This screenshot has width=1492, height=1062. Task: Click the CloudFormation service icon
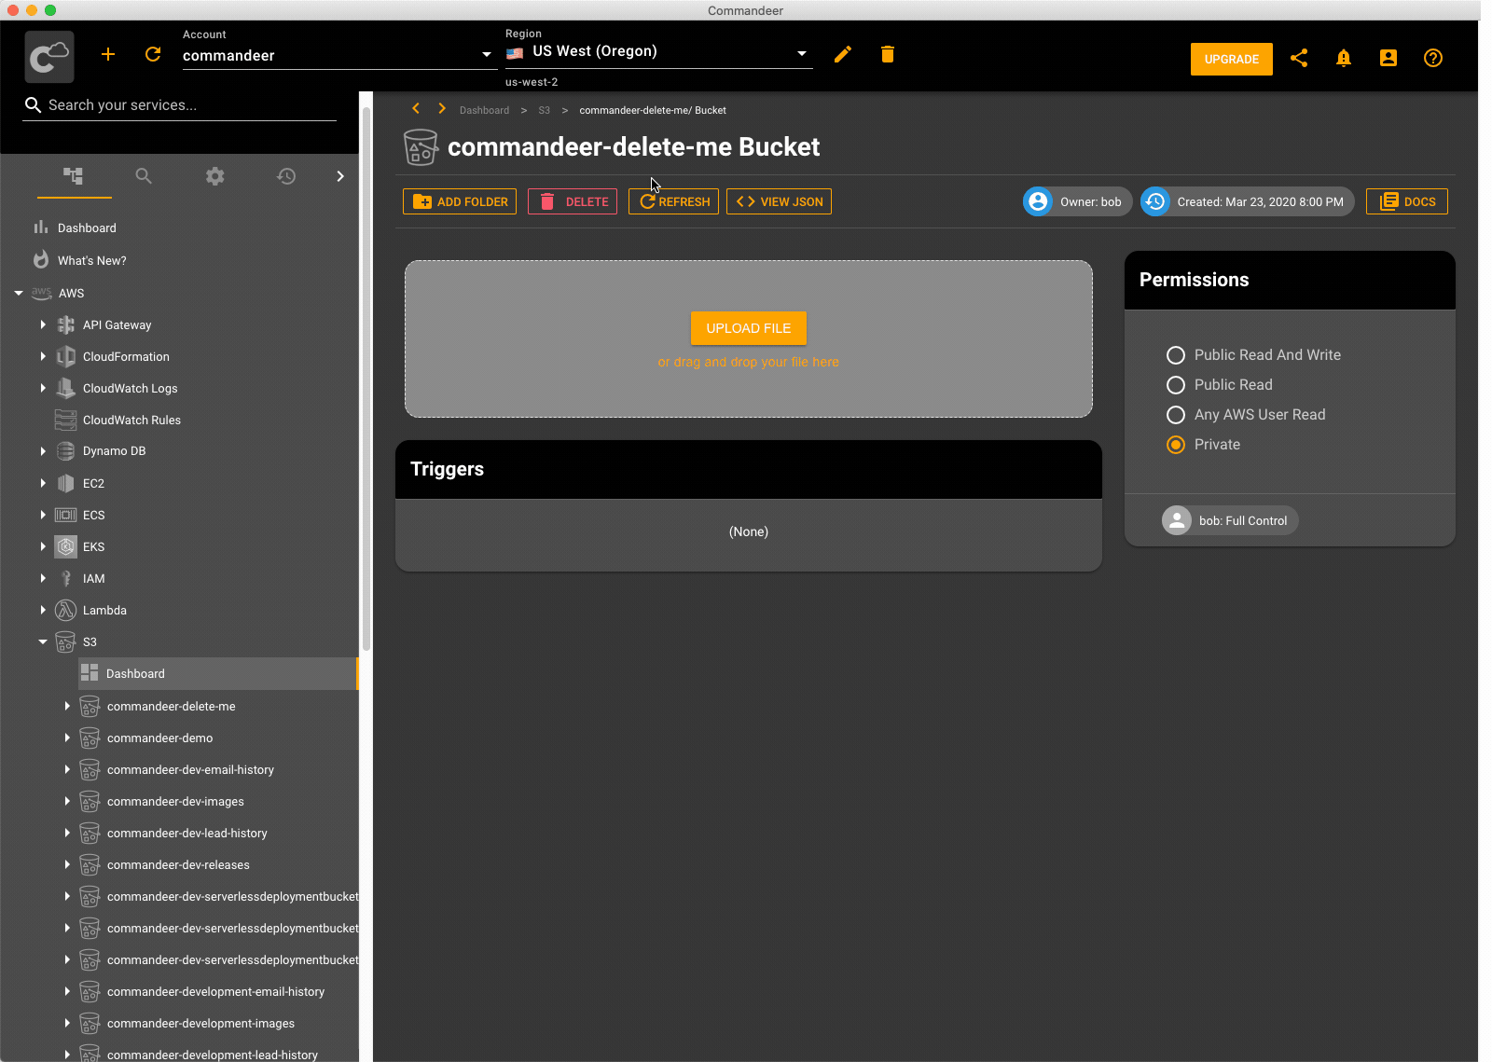click(65, 356)
